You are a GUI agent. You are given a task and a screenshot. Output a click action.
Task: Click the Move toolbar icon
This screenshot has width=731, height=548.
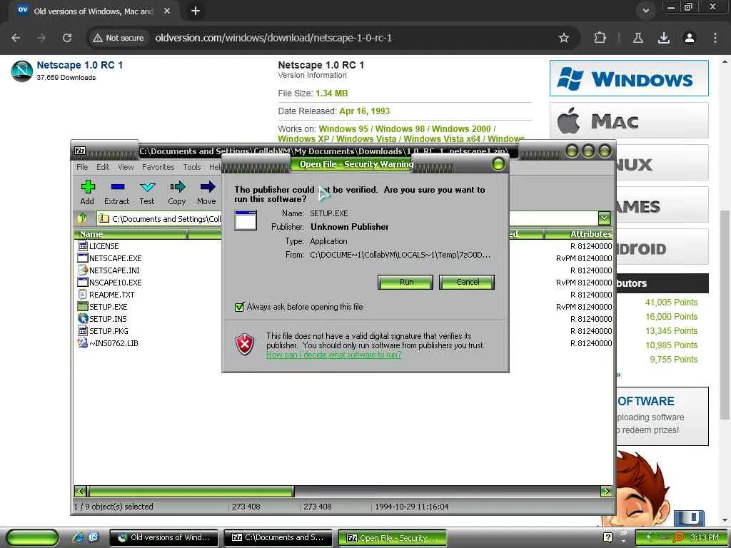(207, 188)
